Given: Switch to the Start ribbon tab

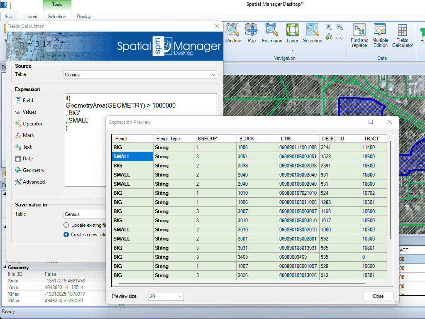Looking at the screenshot, I should (10, 17).
